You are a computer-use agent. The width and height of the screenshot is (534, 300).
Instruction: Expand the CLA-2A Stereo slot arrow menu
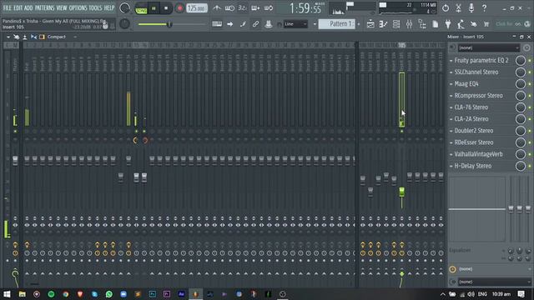(x=451, y=119)
